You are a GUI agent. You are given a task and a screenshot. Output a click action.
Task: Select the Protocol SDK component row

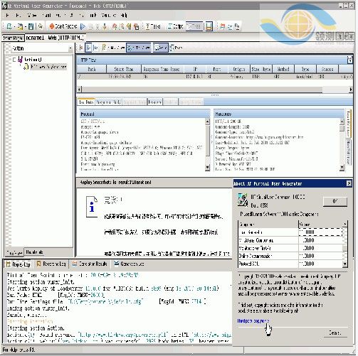click(291, 264)
